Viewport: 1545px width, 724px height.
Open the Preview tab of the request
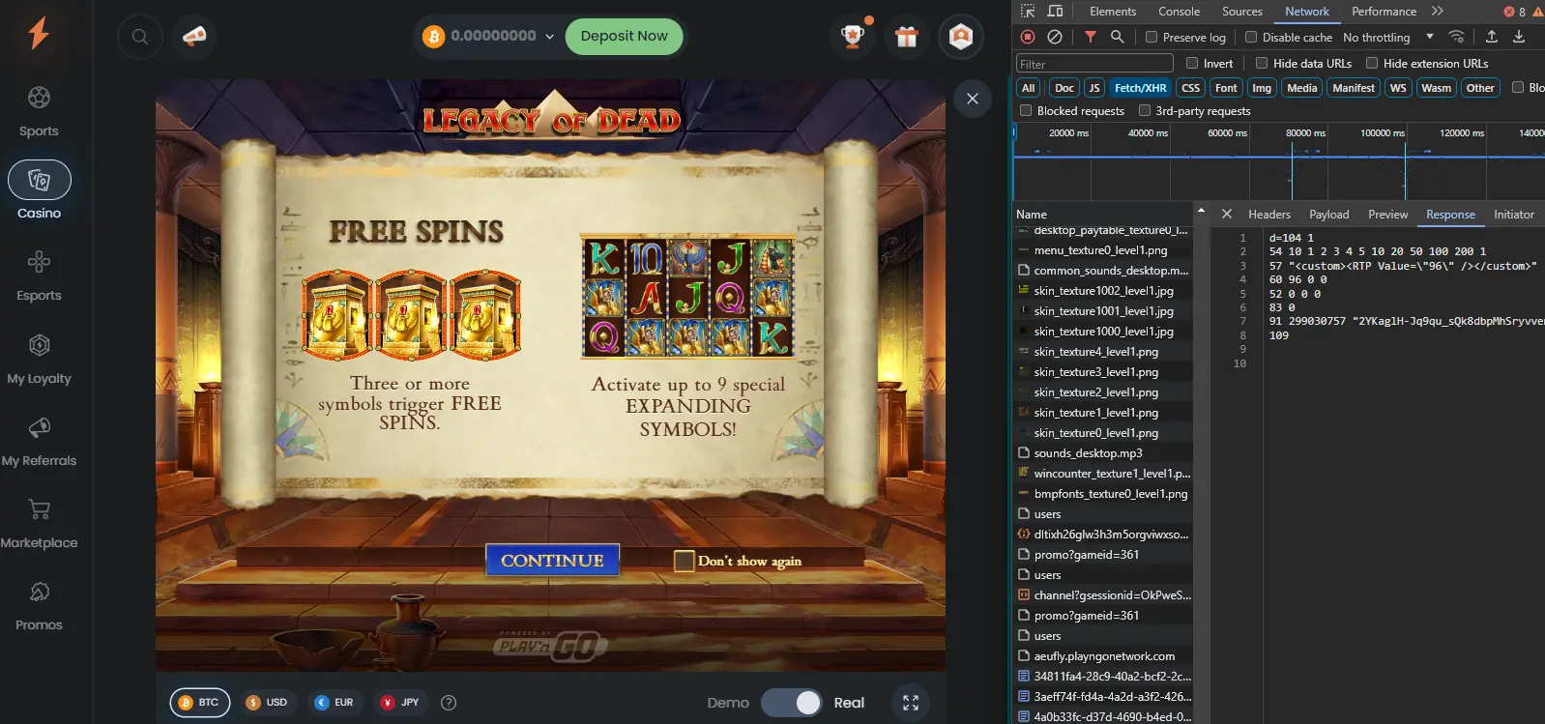coord(1388,215)
